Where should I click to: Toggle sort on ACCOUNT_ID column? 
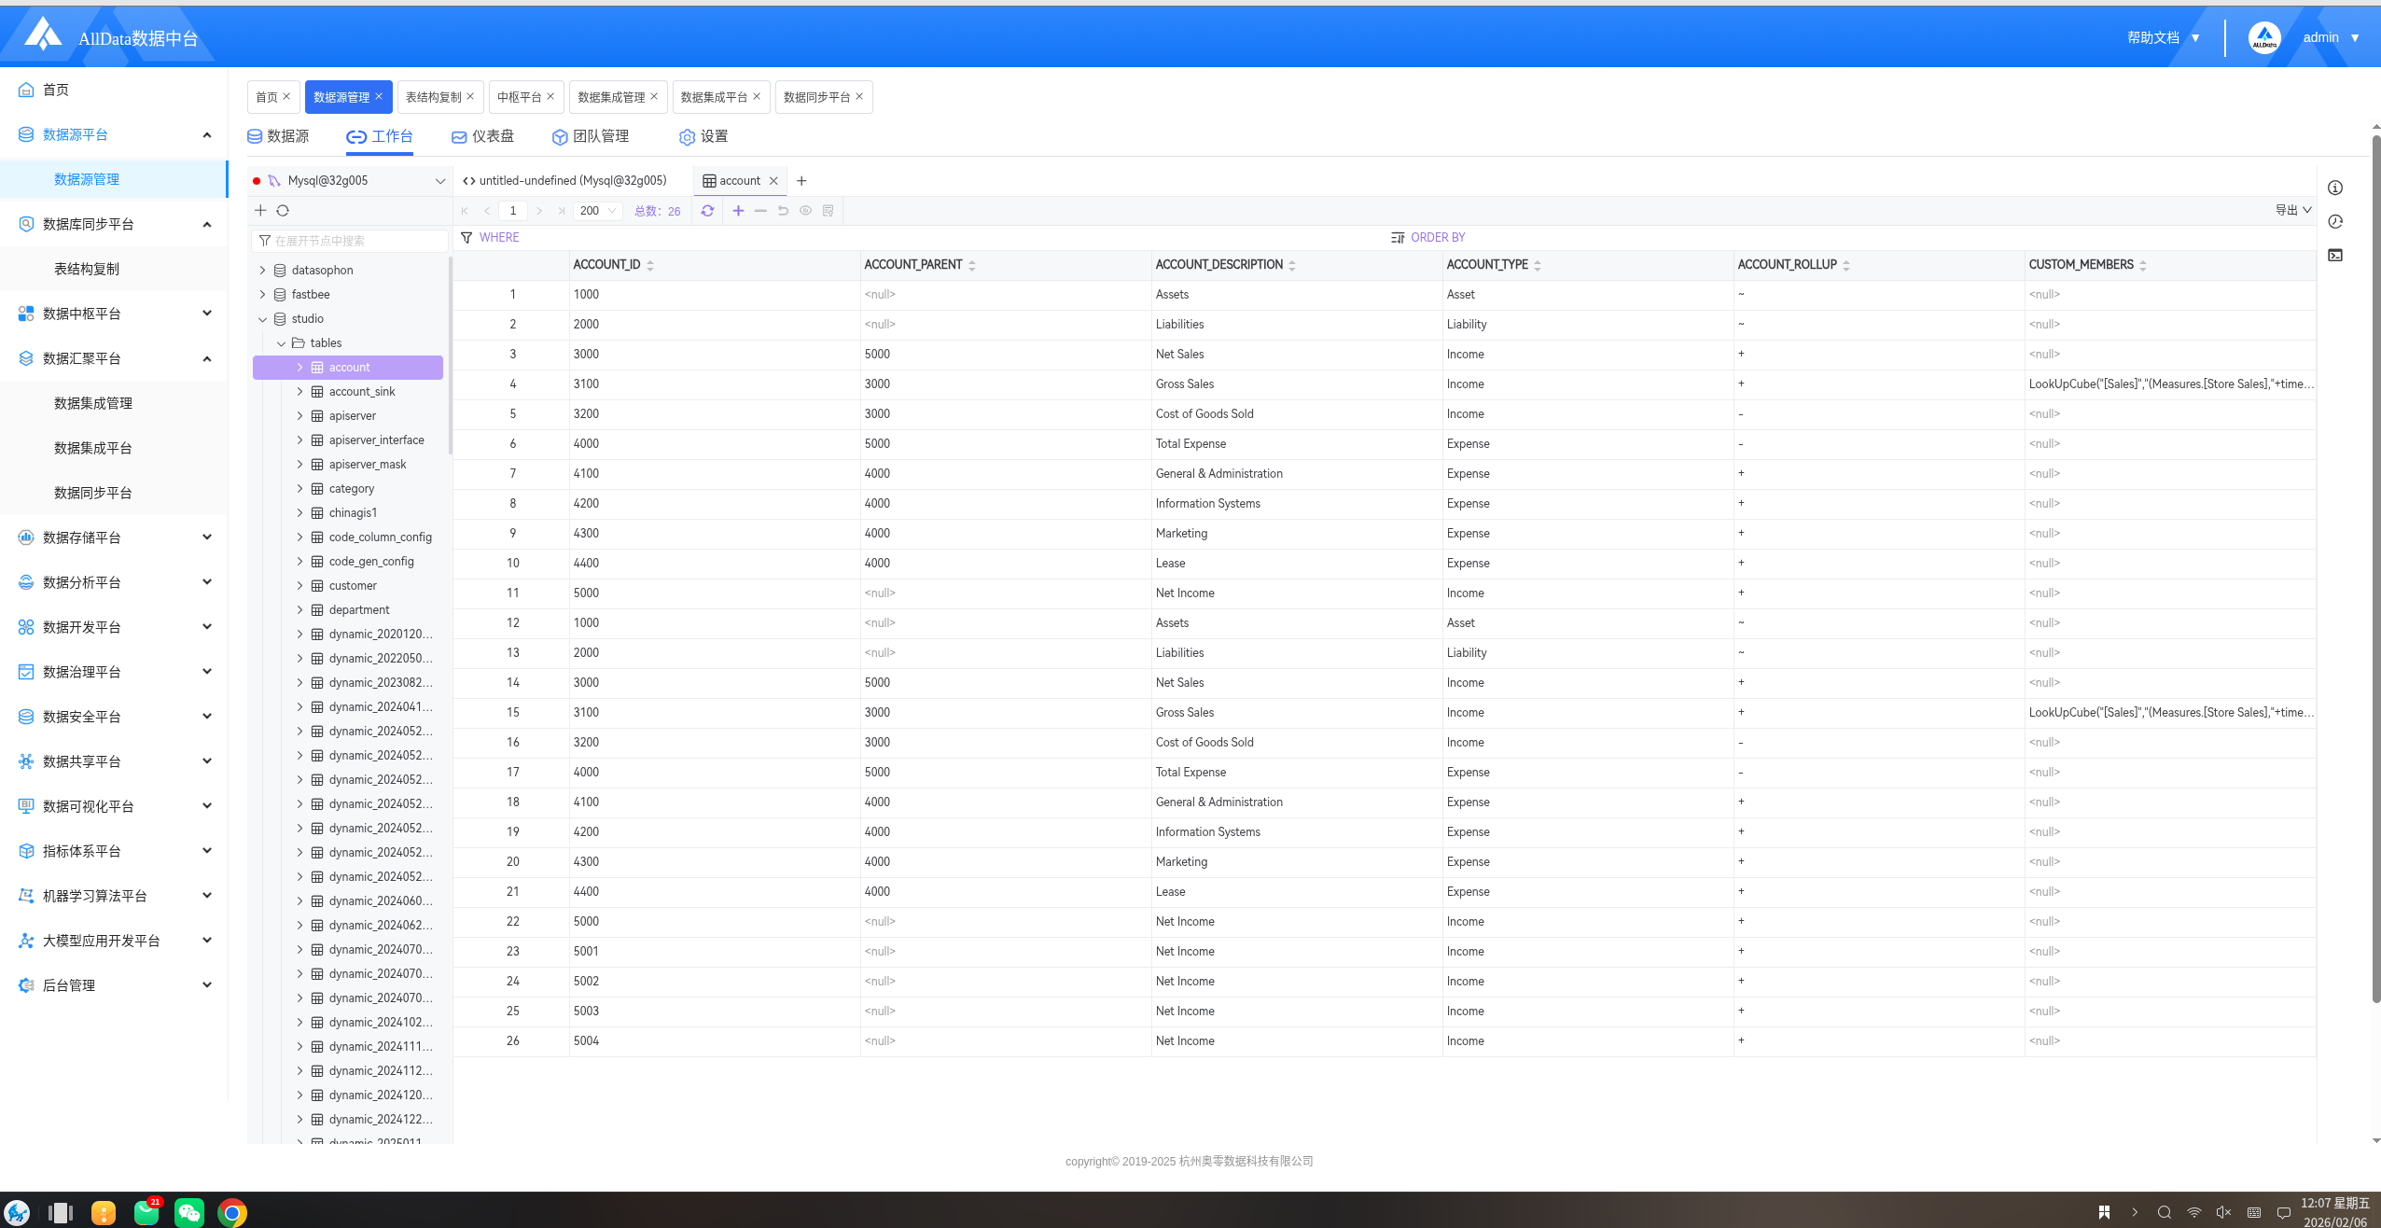(650, 266)
